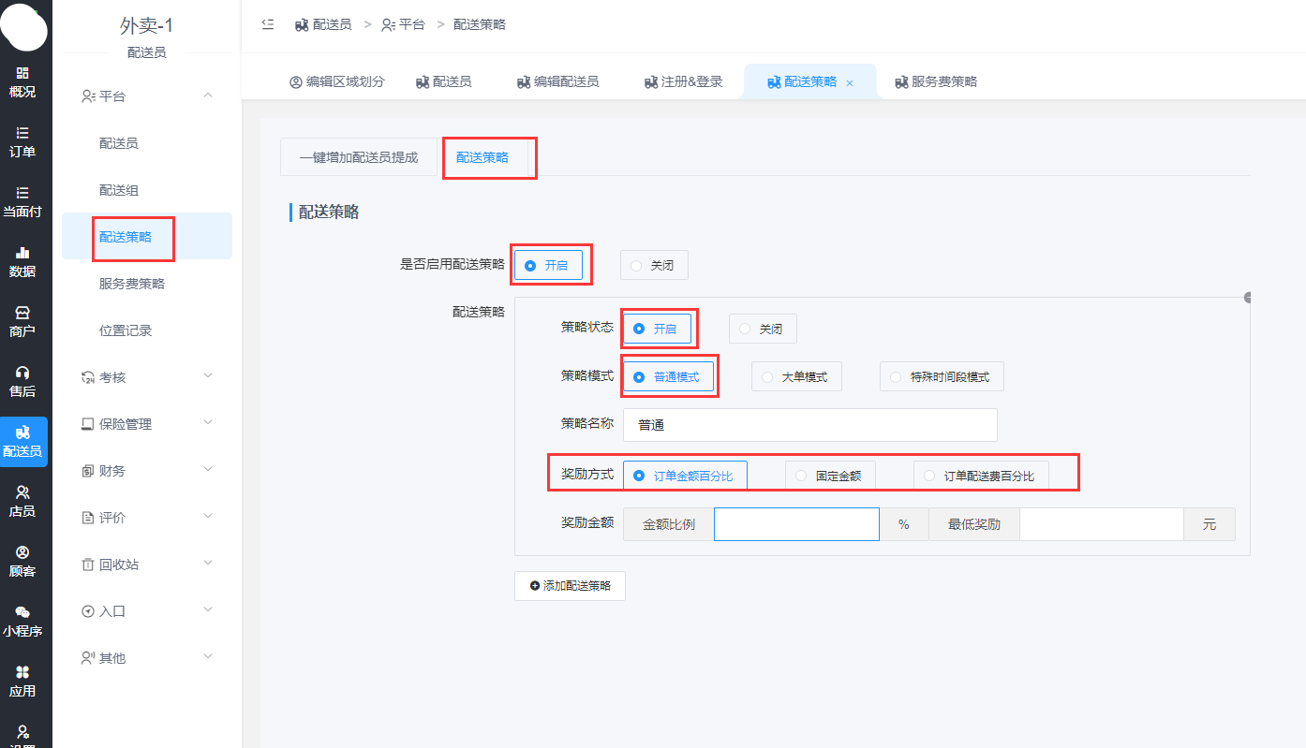
Task: Open the 店员 staff icon in sidebar
Action: [x=22, y=492]
